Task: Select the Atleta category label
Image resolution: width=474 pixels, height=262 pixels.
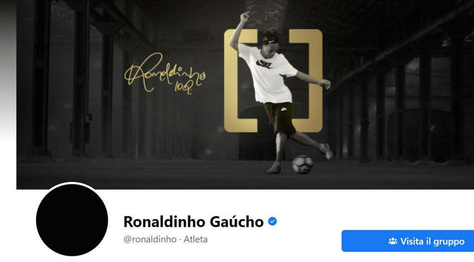Action: coord(196,239)
